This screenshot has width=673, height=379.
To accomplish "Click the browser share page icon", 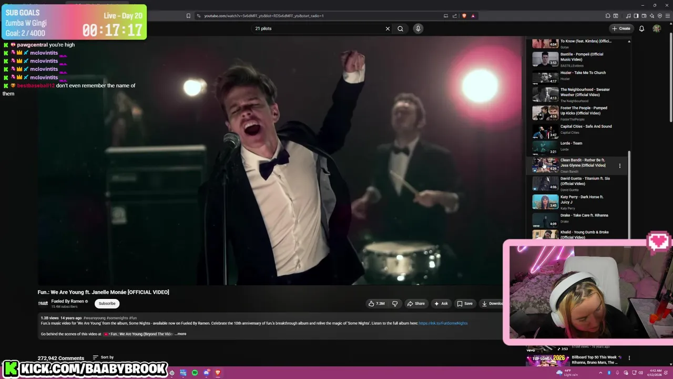I will (455, 16).
